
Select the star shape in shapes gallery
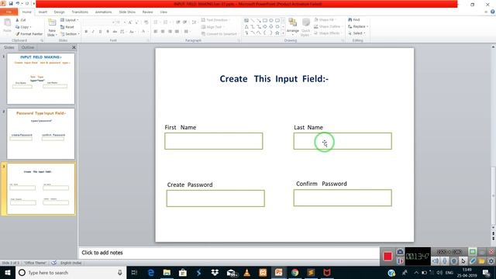[277, 33]
